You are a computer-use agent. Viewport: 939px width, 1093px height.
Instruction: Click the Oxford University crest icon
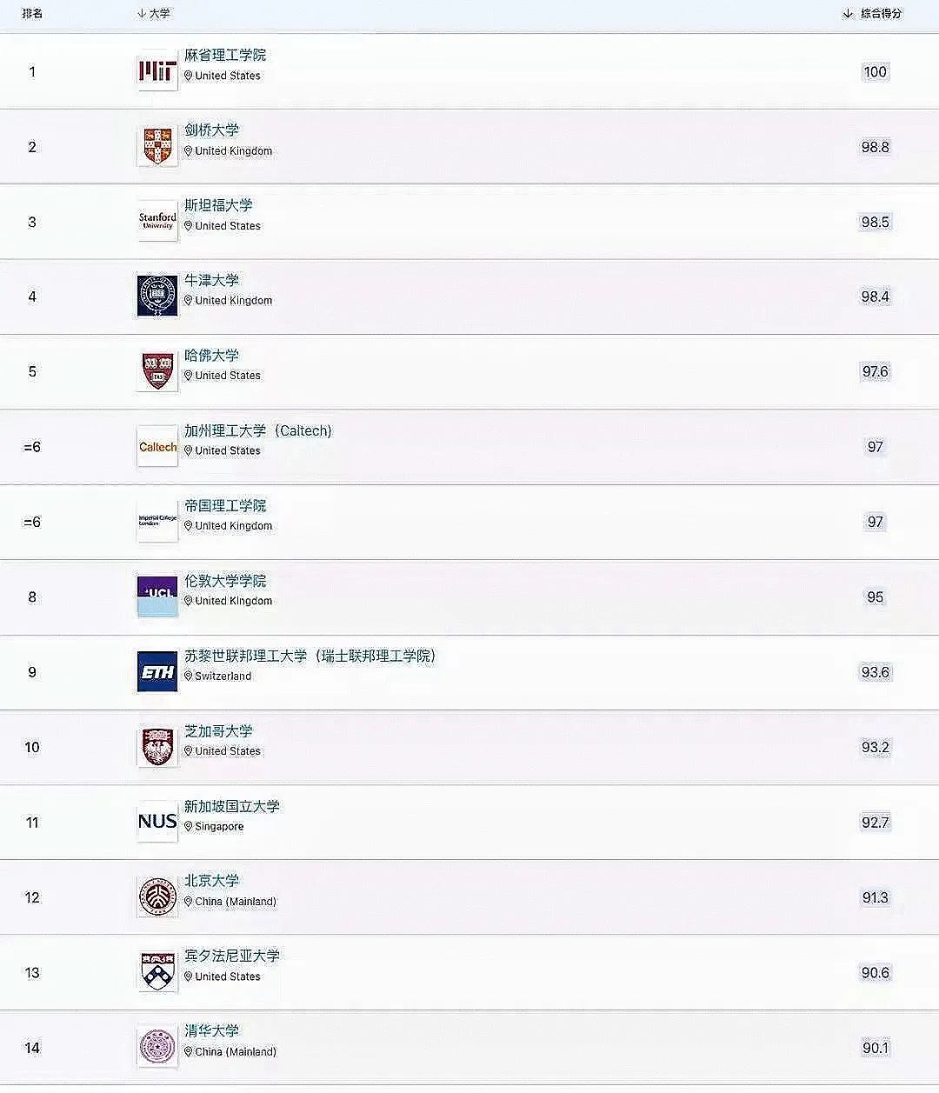pyautogui.click(x=157, y=297)
